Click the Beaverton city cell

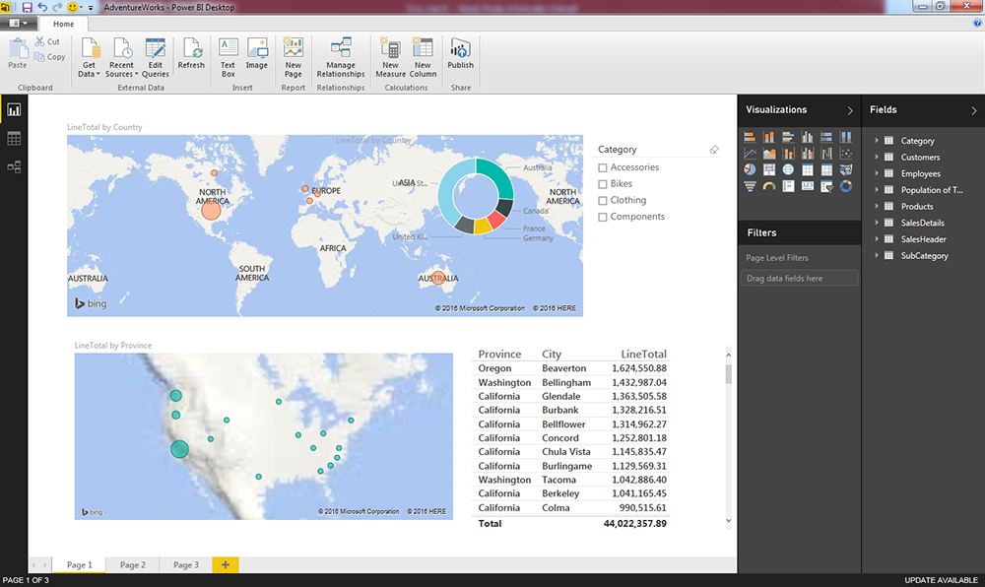tap(564, 368)
